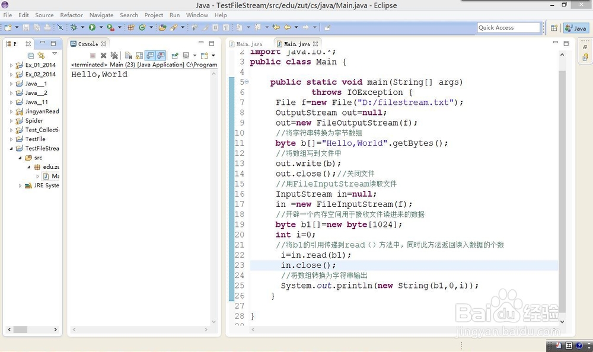Viewport: 593px width, 352px height.
Task: Navigate forward with the right arrow icon
Action: [x=305, y=27]
